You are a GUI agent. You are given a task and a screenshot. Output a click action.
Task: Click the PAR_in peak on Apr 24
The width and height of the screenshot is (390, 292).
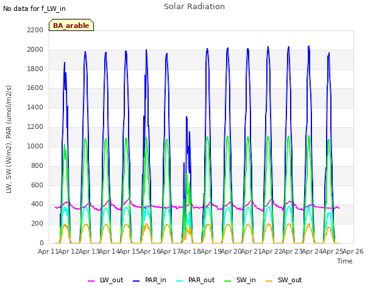309,46
